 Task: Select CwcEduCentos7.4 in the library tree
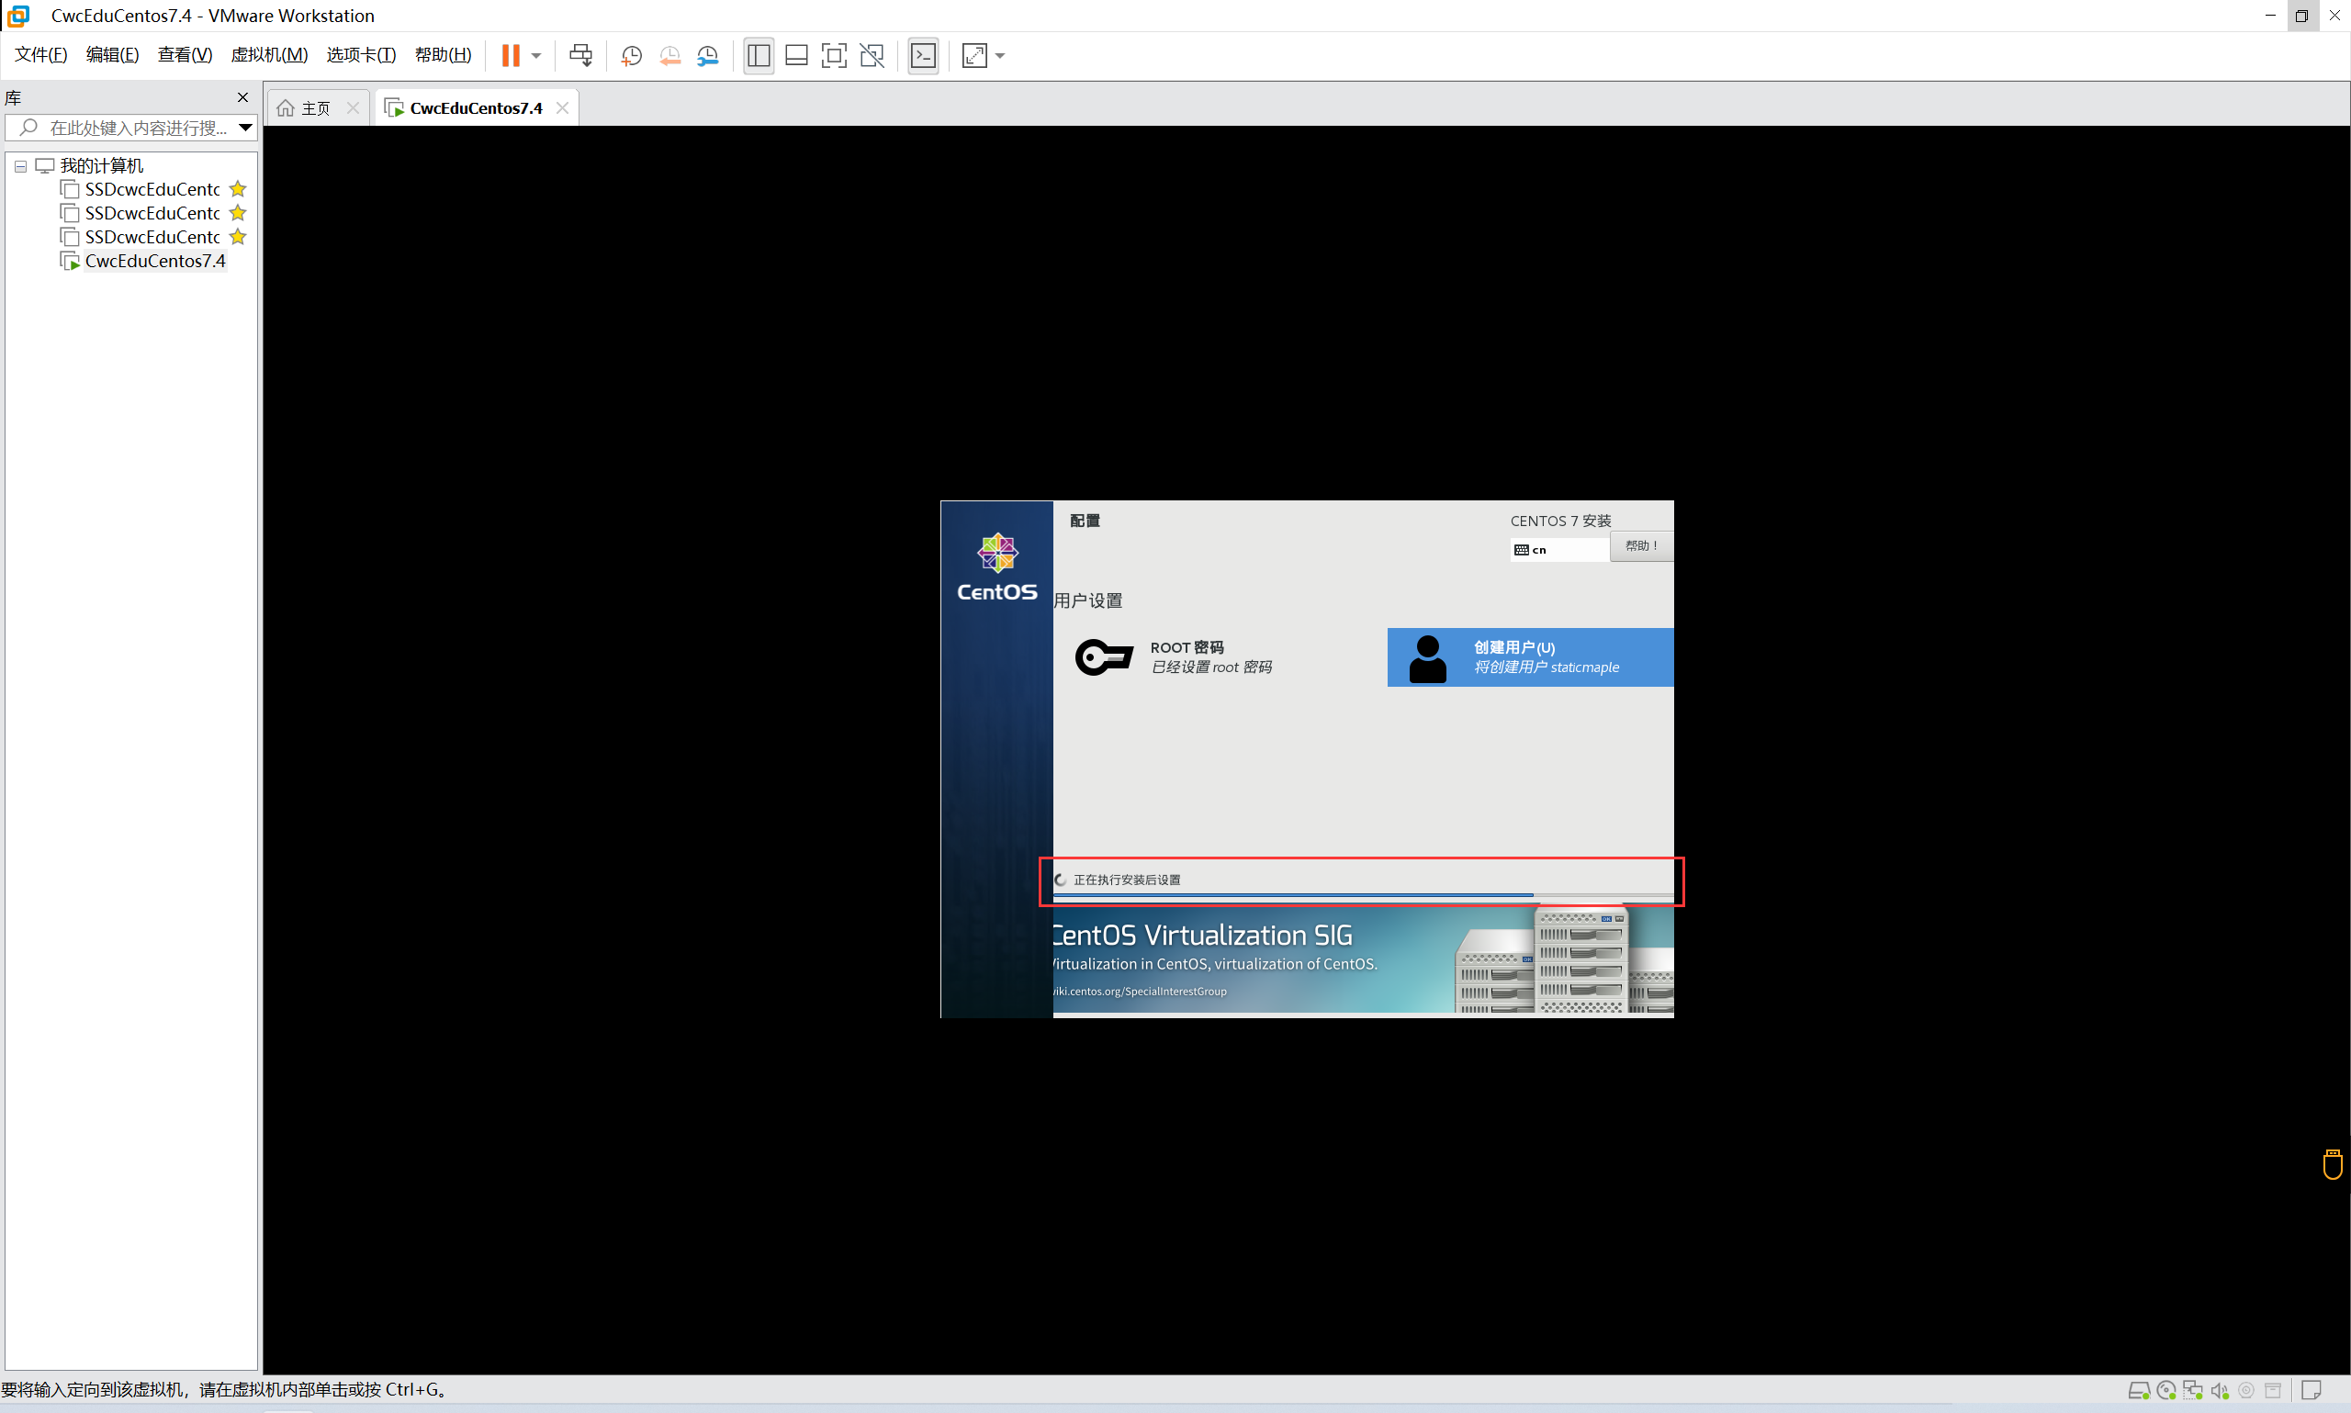(154, 261)
